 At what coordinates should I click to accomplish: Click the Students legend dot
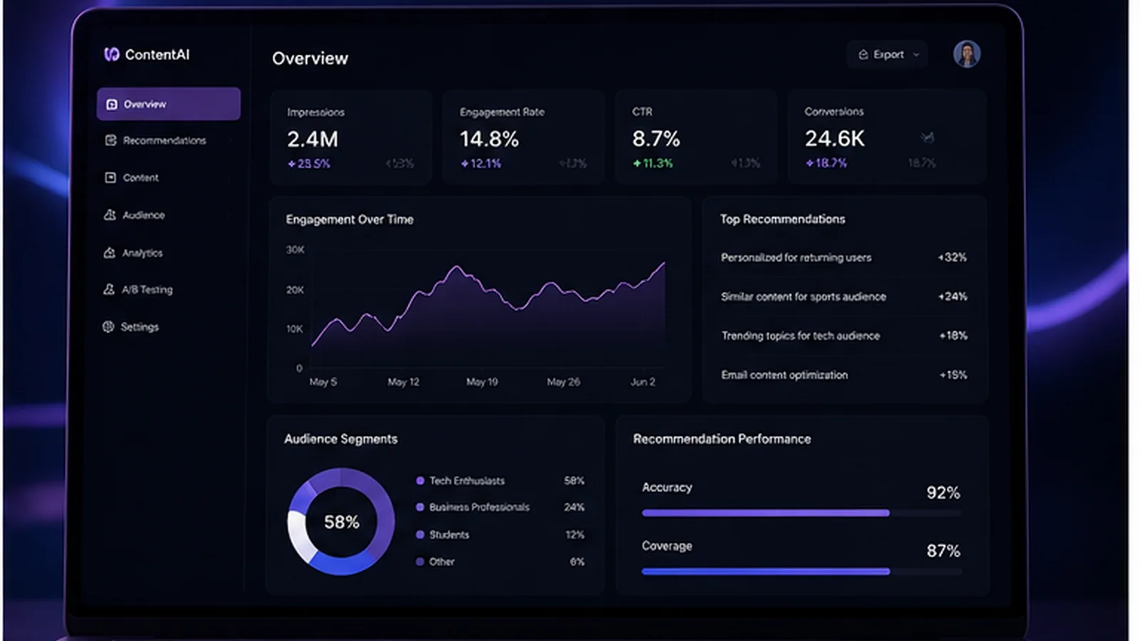[420, 534]
